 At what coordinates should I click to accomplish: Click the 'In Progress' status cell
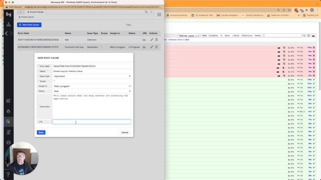click(134, 47)
